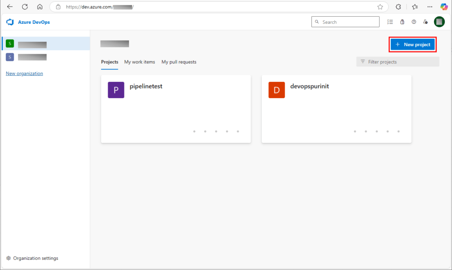Click the task list icon beside Search

click(x=390, y=22)
